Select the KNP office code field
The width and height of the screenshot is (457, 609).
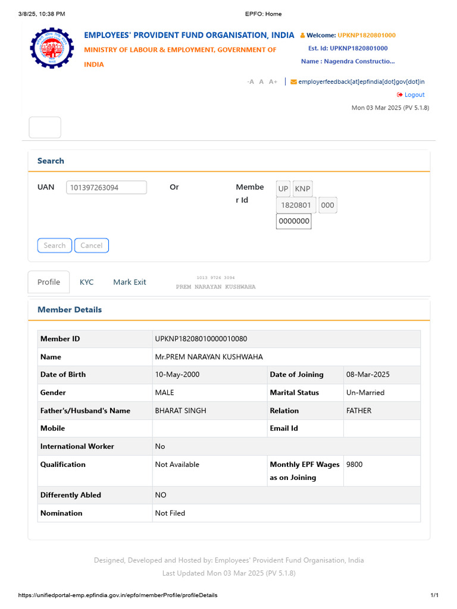[x=302, y=189]
